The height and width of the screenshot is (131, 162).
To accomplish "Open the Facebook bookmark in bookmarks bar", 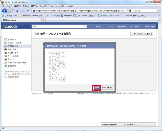I will [67, 16].
